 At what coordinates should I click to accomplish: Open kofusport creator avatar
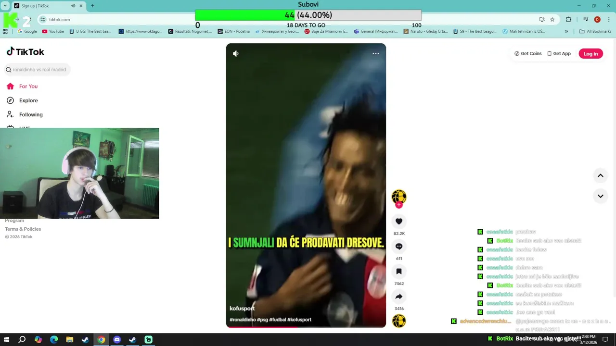tap(398, 197)
